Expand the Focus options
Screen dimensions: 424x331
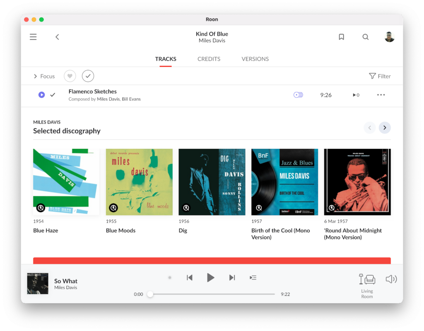pyautogui.click(x=44, y=76)
